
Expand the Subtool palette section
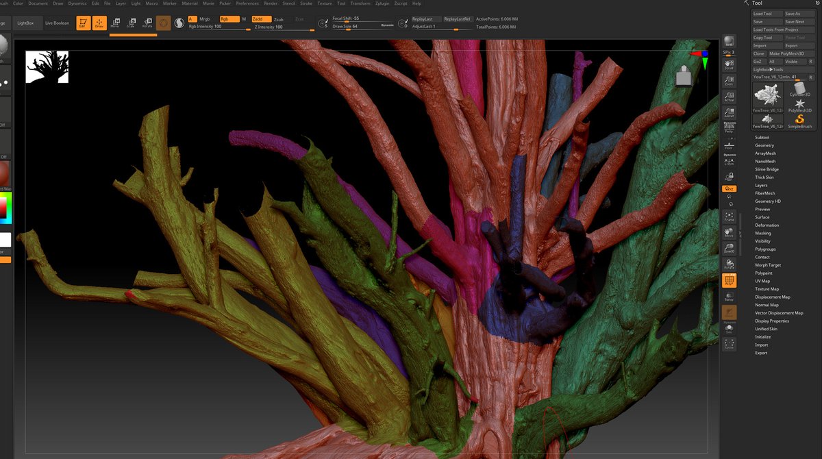tap(762, 138)
